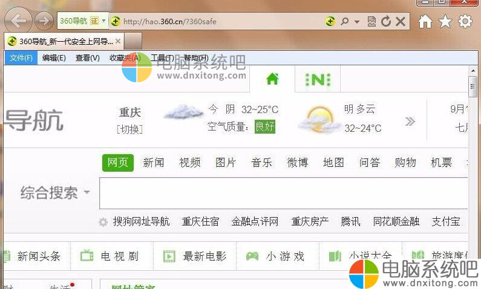Open the 编辑(E) menu

(x=54, y=57)
